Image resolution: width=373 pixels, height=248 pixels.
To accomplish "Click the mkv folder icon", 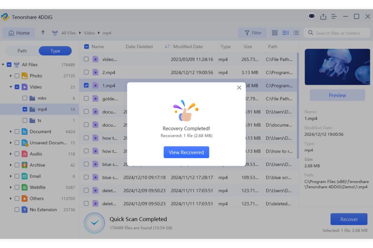I will coord(32,98).
